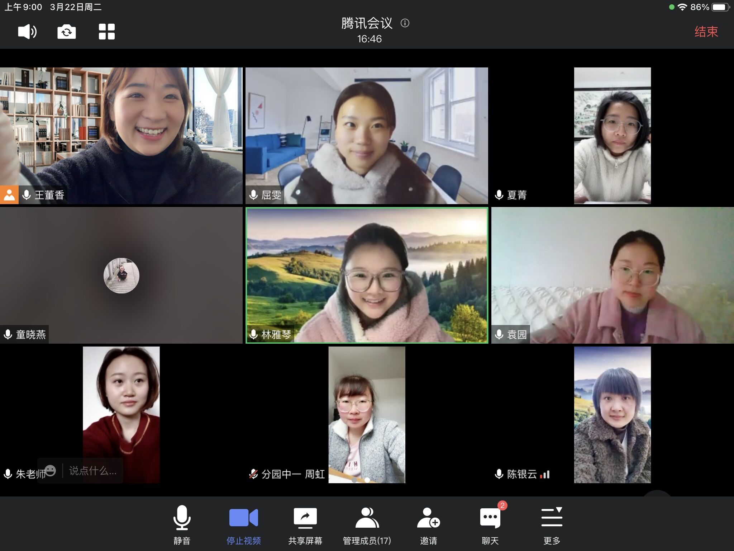This screenshot has width=734, height=551.
Task: Select 童晓燕's avatar tile
Action: point(121,275)
